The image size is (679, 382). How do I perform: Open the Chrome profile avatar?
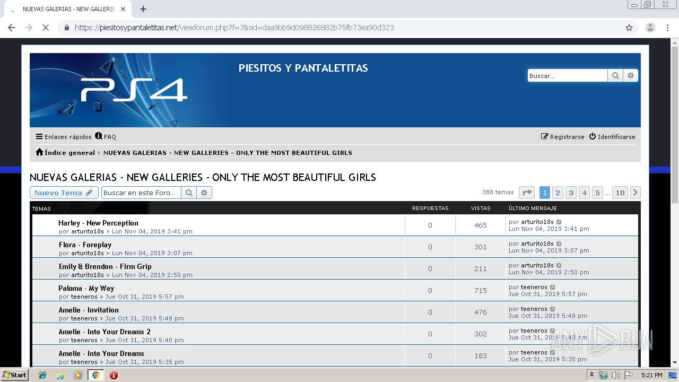[x=650, y=28]
